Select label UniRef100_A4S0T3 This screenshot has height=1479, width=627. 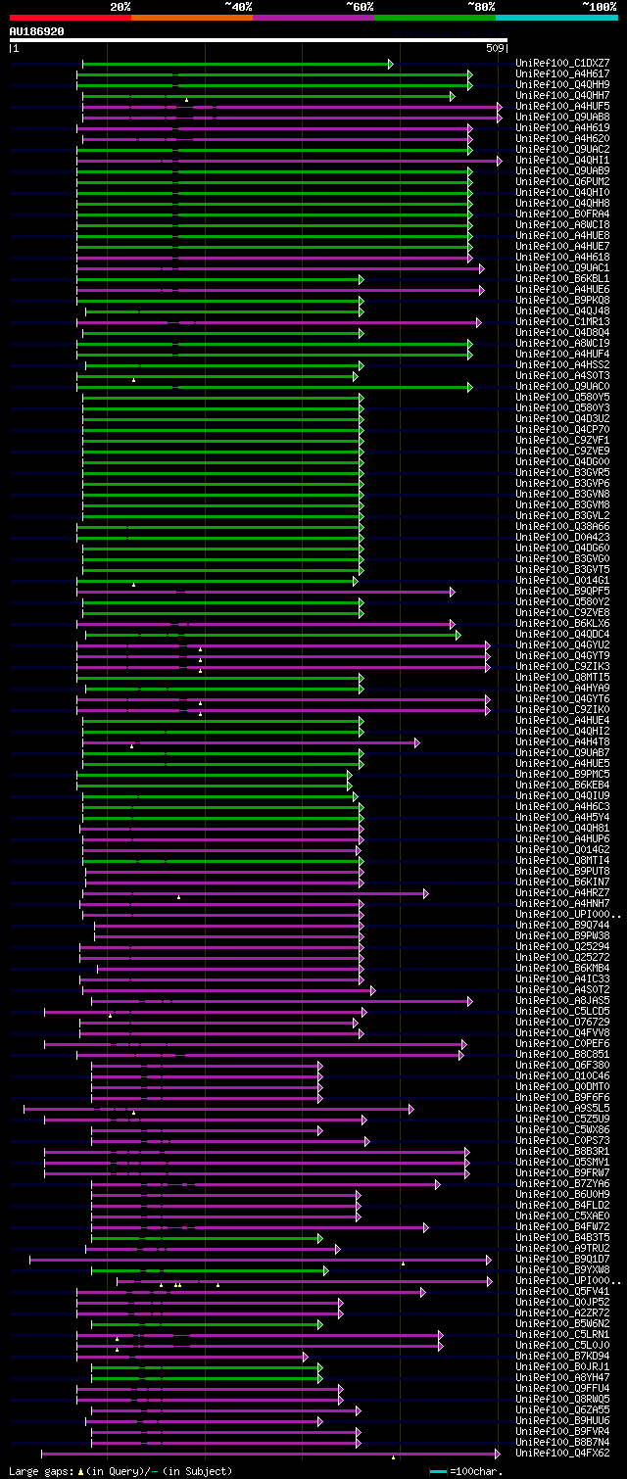pos(562,376)
